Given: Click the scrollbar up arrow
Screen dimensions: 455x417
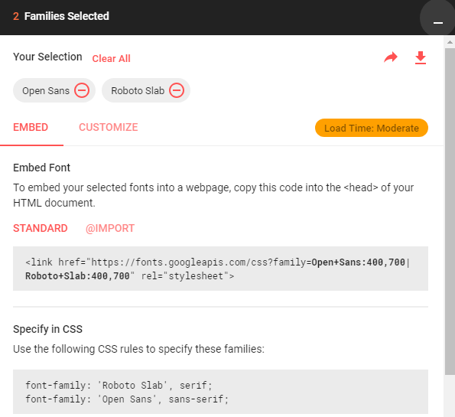Looking at the screenshot, I should tap(450, 42).
